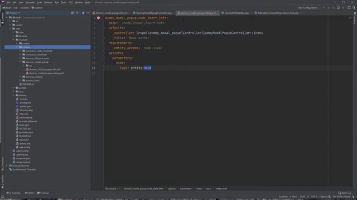357x200 pixels.
Task: Open the Structure tool window stripe button
Action: point(2,163)
